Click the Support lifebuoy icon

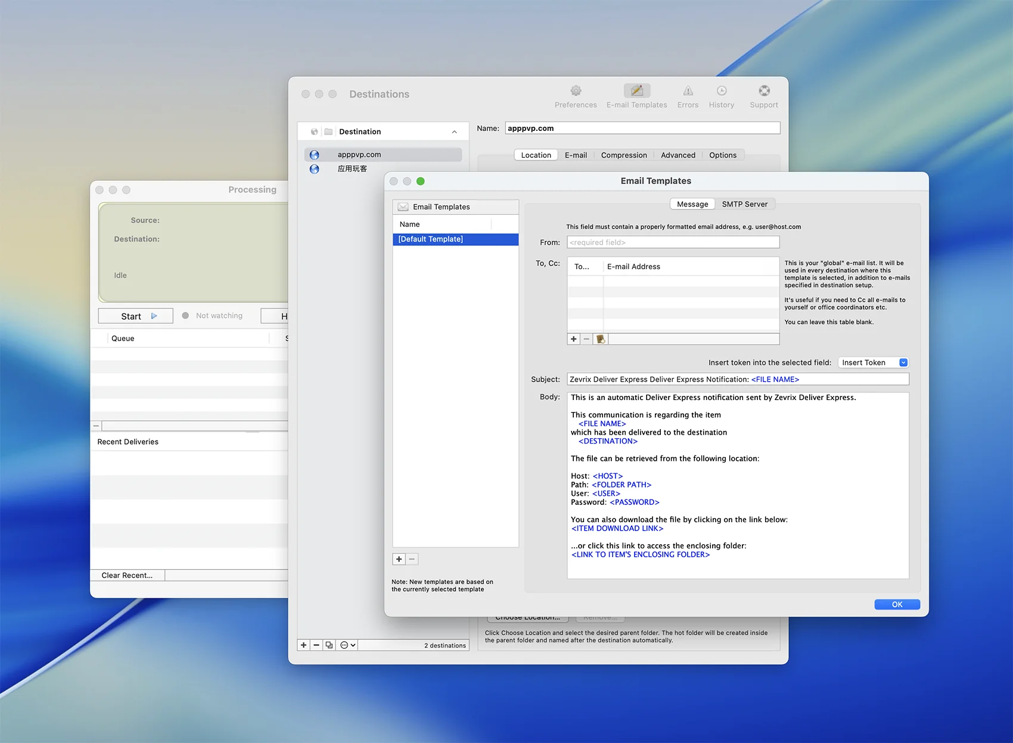764,91
